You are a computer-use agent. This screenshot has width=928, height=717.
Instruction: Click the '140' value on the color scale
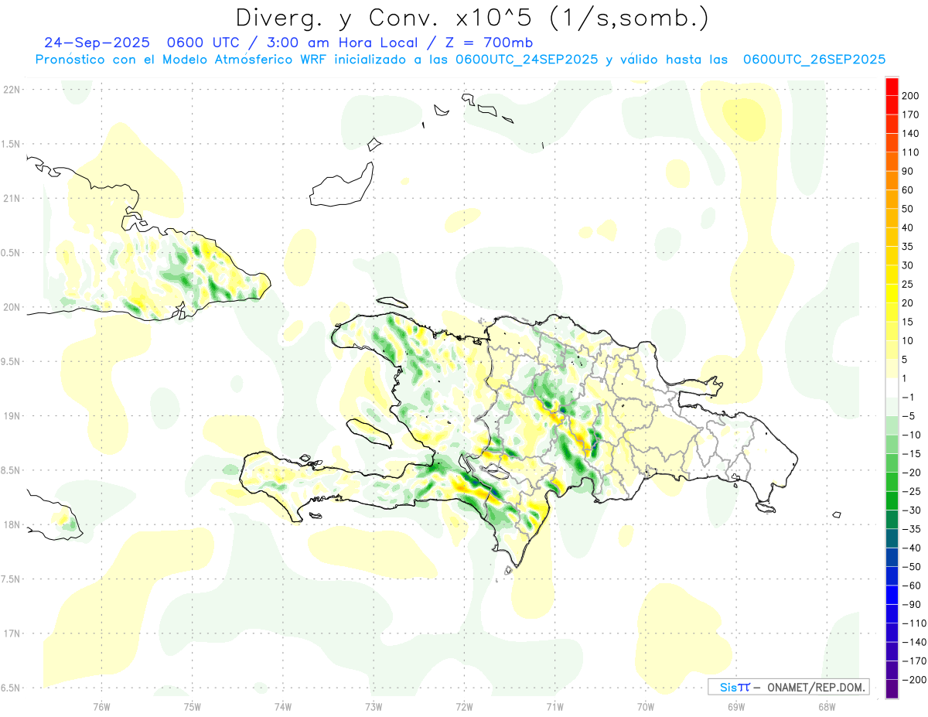click(910, 133)
